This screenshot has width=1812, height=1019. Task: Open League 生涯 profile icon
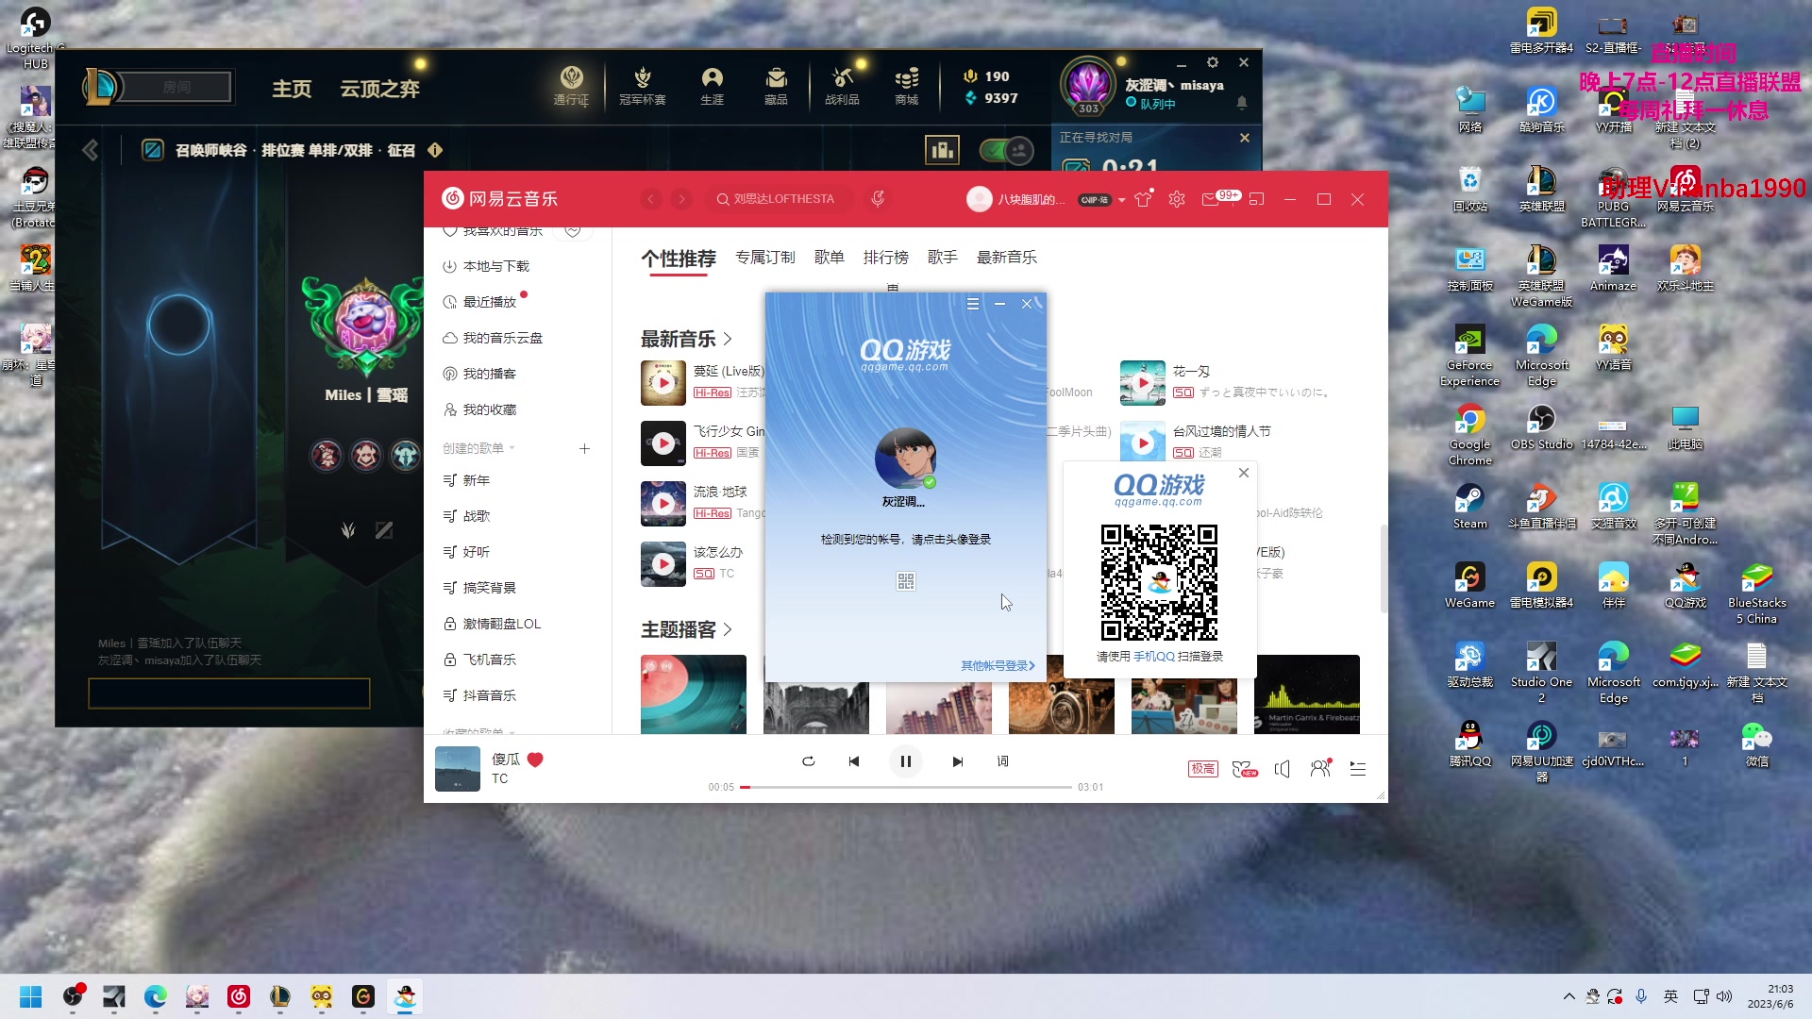click(x=712, y=85)
